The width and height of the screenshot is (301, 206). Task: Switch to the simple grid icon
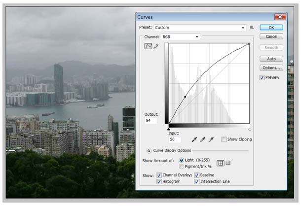click(x=220, y=163)
